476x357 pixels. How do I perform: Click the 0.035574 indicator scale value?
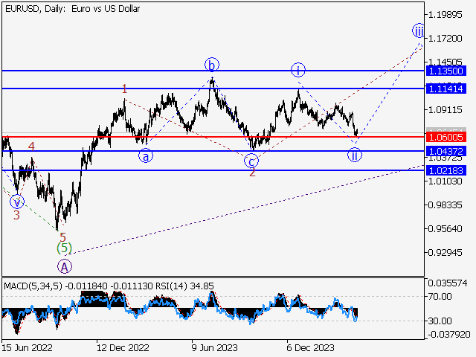[x=448, y=283]
